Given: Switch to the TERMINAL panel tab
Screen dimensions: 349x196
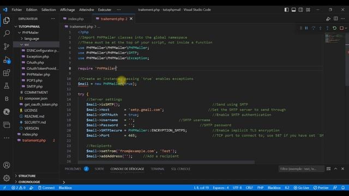Looking at the screenshot, I should tap(158, 169).
